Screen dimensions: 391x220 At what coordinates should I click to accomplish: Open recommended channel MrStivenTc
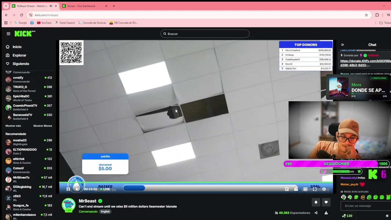tap(29, 179)
